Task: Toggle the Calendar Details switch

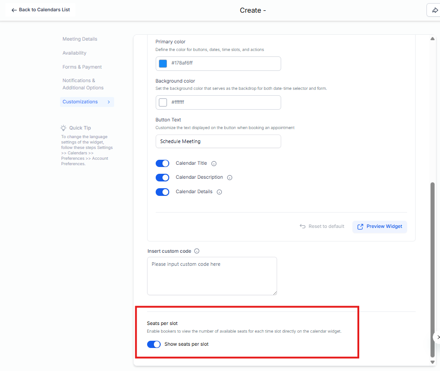Action: pos(162,192)
